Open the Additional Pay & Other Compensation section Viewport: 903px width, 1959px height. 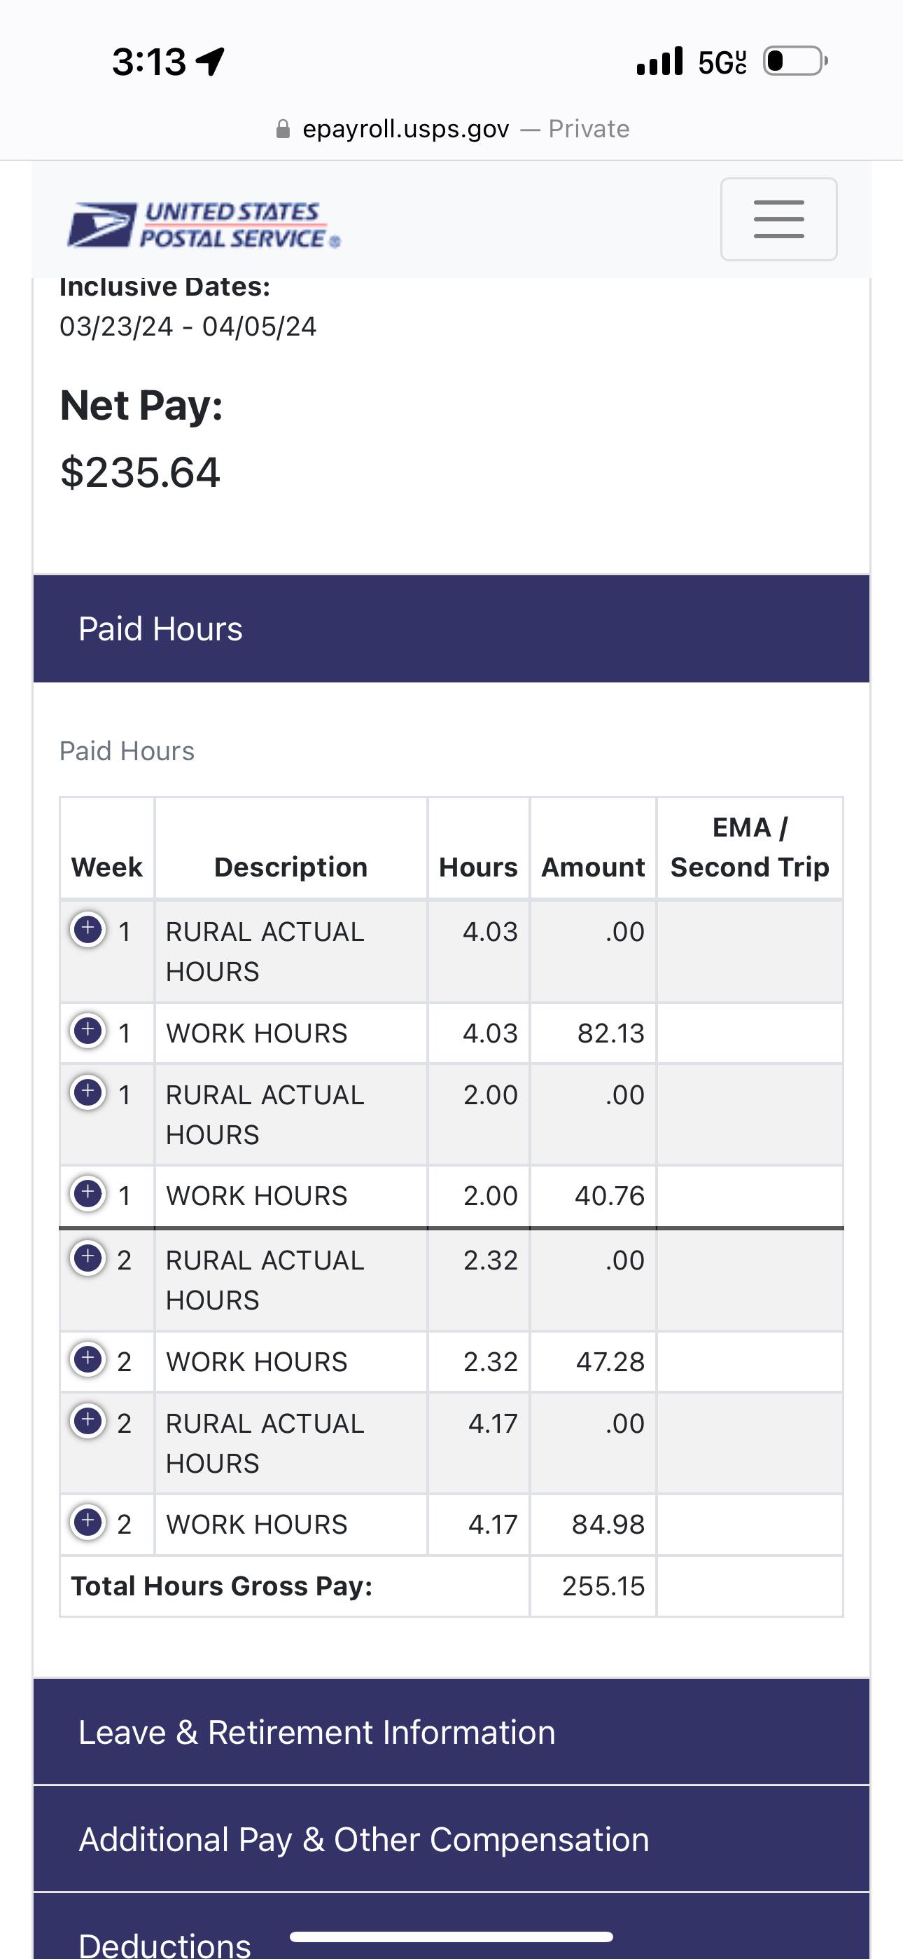click(x=451, y=1840)
